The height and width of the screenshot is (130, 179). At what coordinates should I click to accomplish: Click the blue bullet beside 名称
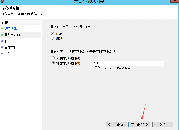(x=2, y=54)
